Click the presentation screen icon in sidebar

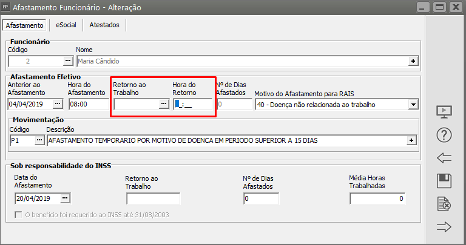click(444, 112)
